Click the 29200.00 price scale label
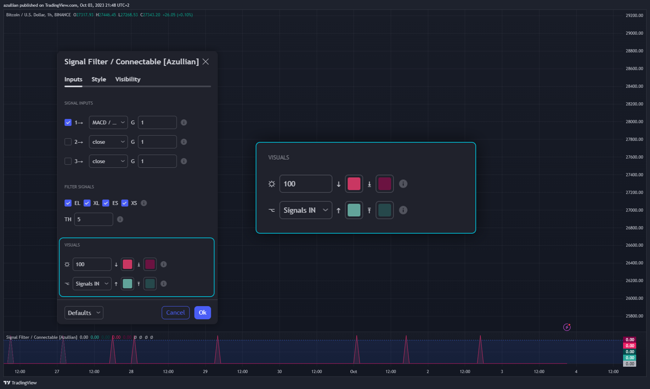The image size is (650, 389). (x=634, y=16)
